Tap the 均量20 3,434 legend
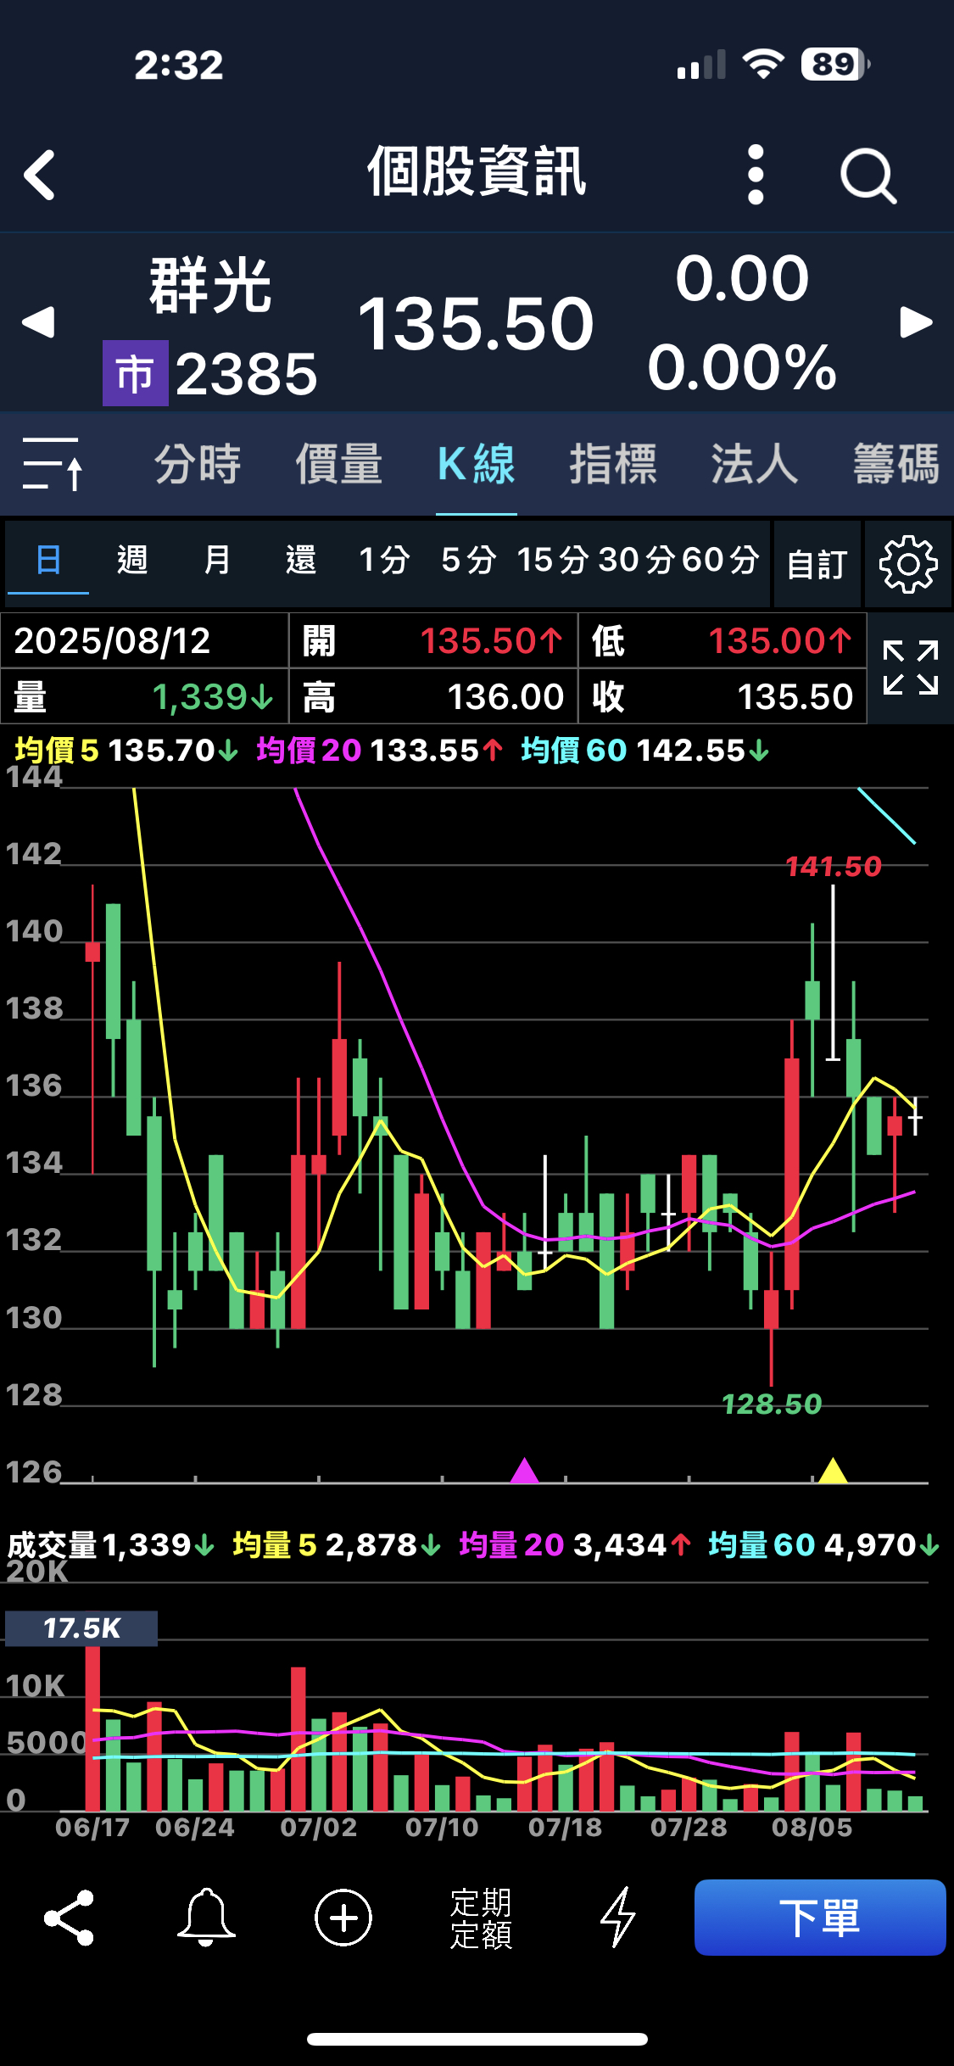954x2066 pixels. [575, 1545]
